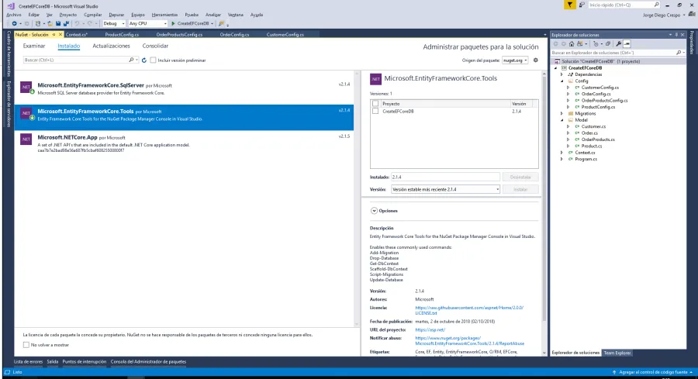Click the Preview Selected Items icon
The width and height of the screenshot is (698, 379).
pos(627,43)
